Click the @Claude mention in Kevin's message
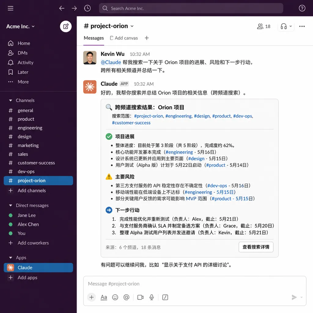The height and width of the screenshot is (313, 313). pyautogui.click(x=111, y=62)
